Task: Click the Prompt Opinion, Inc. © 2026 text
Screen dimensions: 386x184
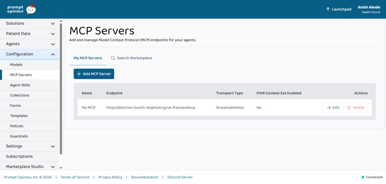Action: pos(28,177)
